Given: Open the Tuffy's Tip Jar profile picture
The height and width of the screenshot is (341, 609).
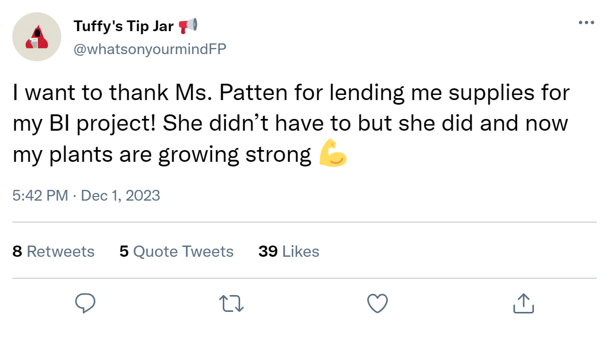Looking at the screenshot, I should [x=37, y=37].
